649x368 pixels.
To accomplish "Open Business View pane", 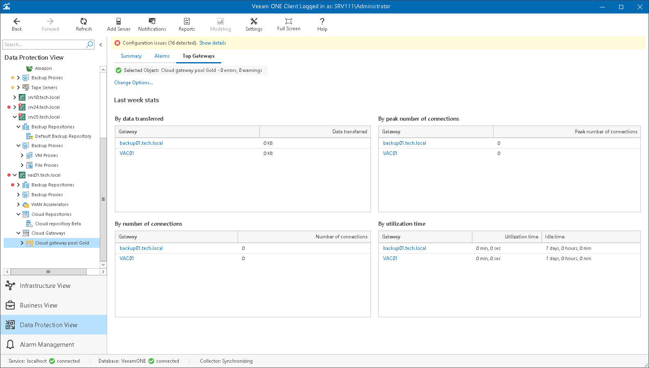I will (54, 305).
